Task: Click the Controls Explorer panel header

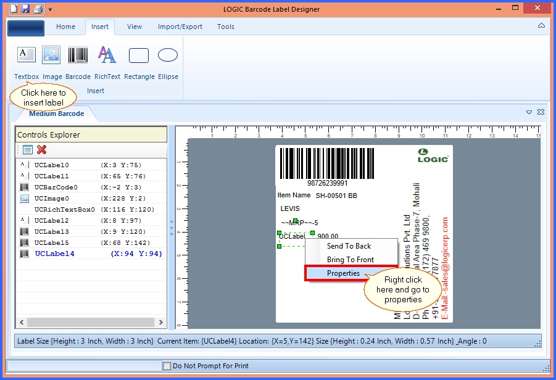Action: coord(91,134)
